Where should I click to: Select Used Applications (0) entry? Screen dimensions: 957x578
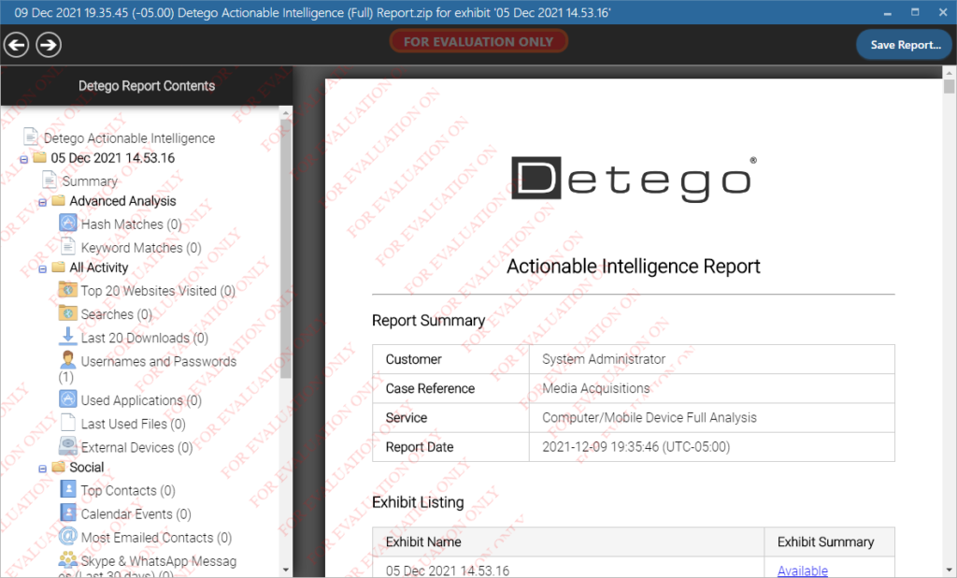click(x=141, y=400)
